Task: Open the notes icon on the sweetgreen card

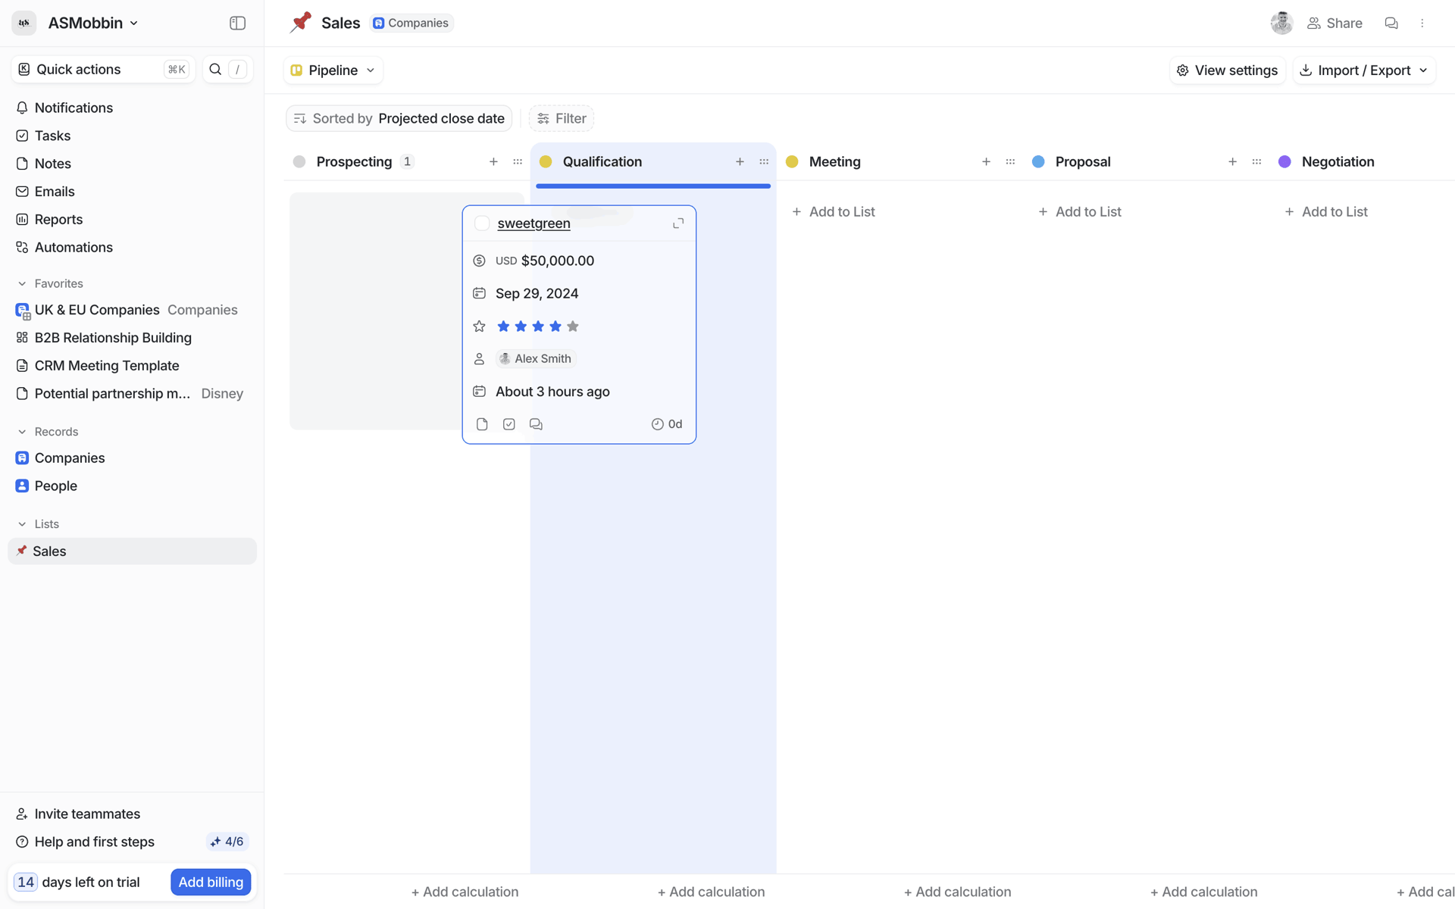Action: coord(482,424)
